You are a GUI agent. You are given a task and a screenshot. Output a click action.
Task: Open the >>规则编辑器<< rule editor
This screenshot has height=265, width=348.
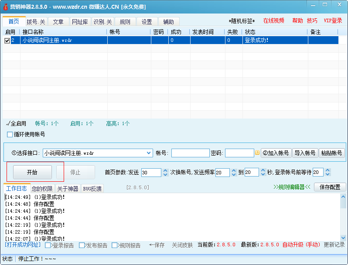292,187
